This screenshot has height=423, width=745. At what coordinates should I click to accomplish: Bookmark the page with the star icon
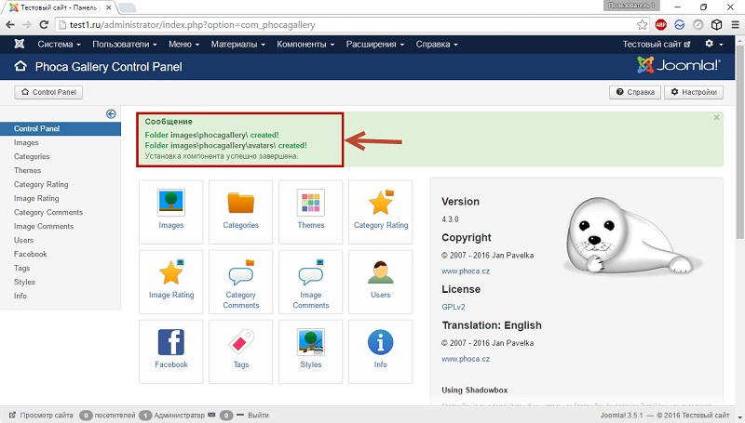pyautogui.click(x=642, y=25)
